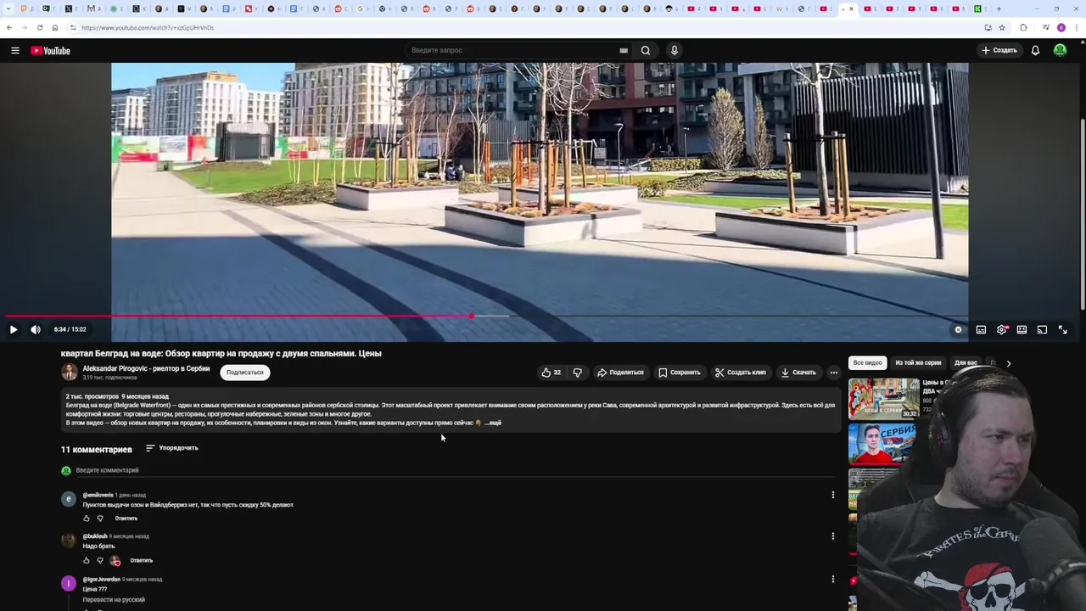Image resolution: width=1086 pixels, height=611 pixels.
Task: Select the Из той же серии chip
Action: click(x=918, y=363)
